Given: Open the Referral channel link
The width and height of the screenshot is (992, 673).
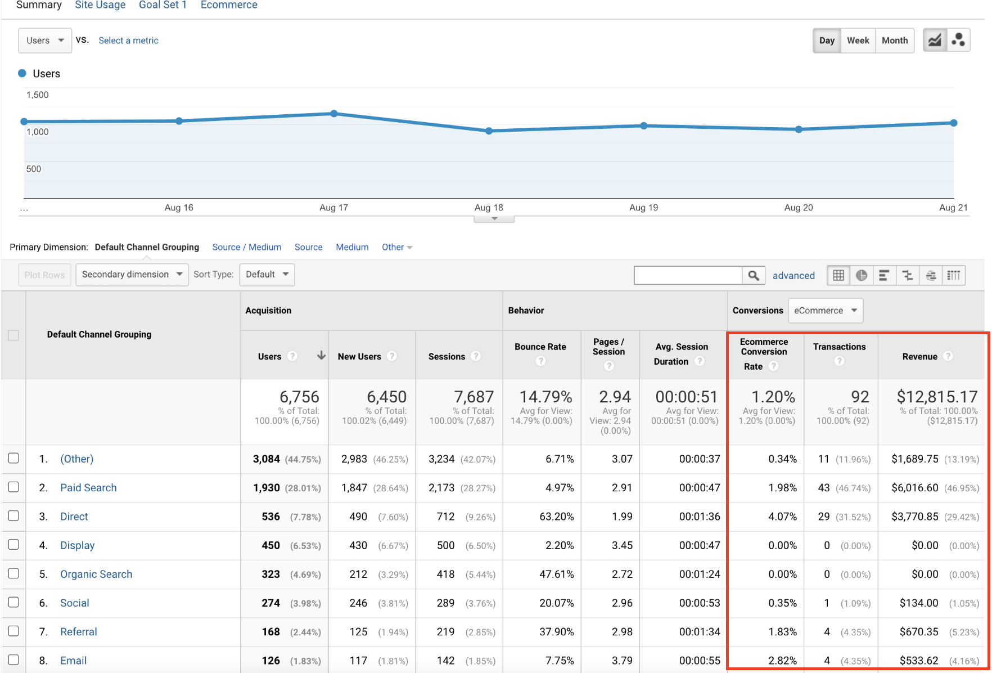Looking at the screenshot, I should click(x=79, y=631).
